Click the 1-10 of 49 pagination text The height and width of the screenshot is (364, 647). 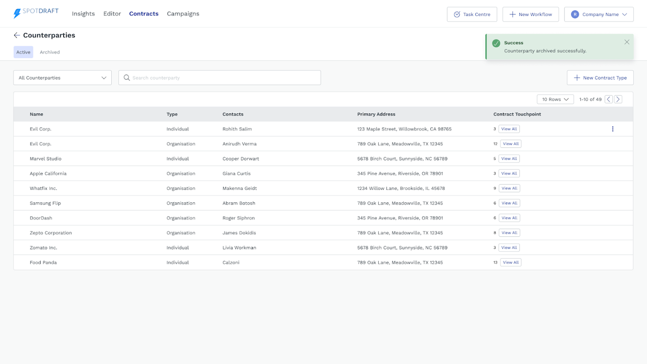[590, 99]
